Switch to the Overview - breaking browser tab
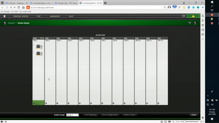 pyautogui.click(x=17, y=3)
